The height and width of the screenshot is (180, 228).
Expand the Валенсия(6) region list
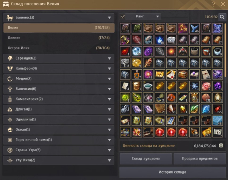(x=59, y=89)
